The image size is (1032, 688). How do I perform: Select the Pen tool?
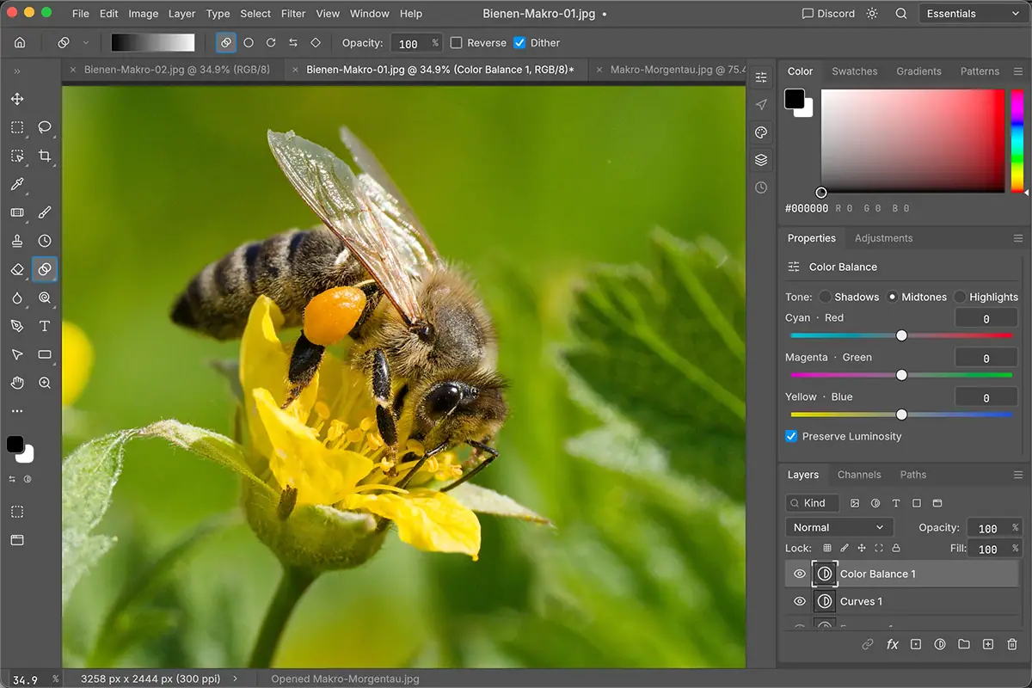pos(17,326)
